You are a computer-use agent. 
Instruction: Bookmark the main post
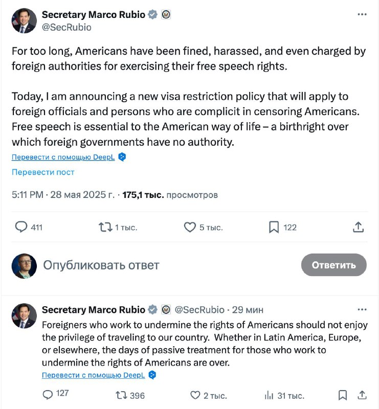point(274,227)
